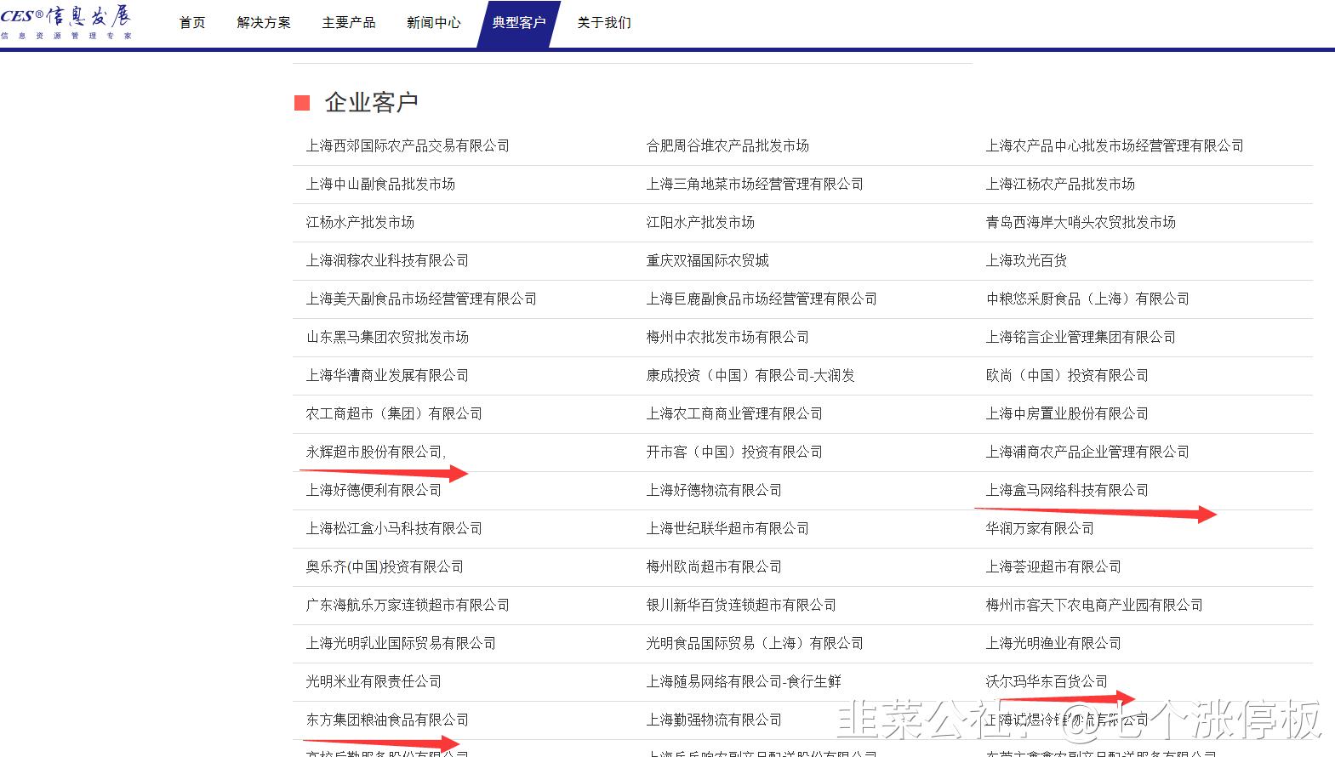The image size is (1335, 757).
Task: Select 华润万家有限公司 entry
Action: (1040, 529)
